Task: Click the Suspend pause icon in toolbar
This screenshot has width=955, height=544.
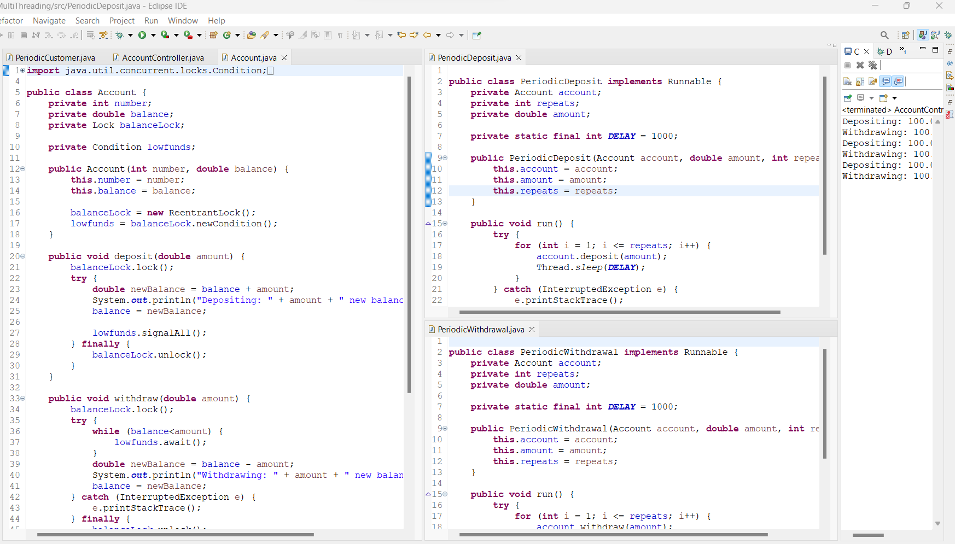Action: 11,35
